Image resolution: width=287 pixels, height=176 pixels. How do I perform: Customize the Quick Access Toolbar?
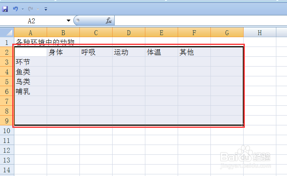tap(46, 9)
